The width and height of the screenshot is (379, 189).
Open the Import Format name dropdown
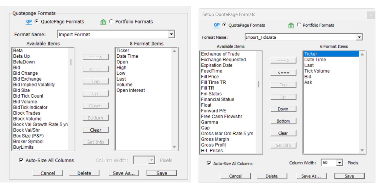click(x=171, y=34)
